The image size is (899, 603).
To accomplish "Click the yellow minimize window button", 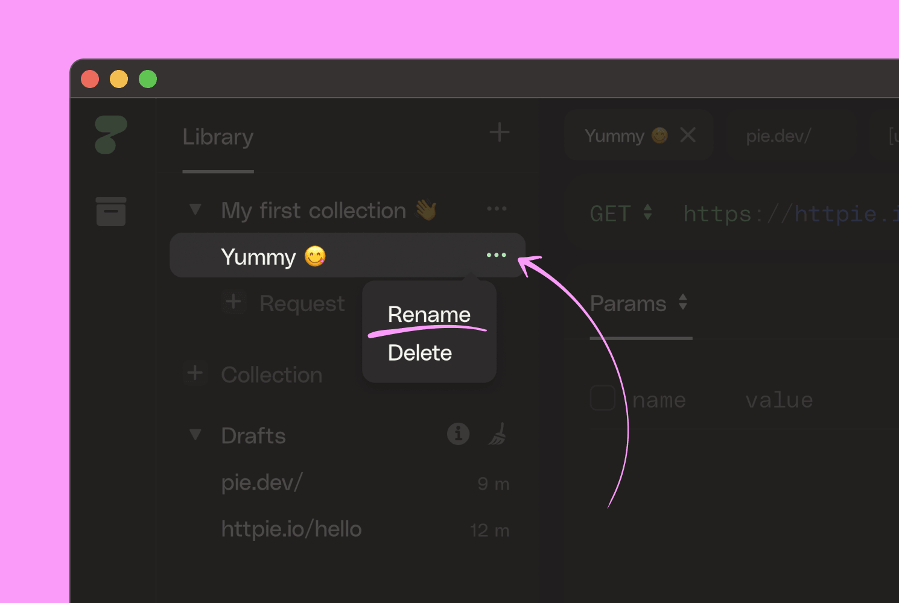I will point(119,79).
